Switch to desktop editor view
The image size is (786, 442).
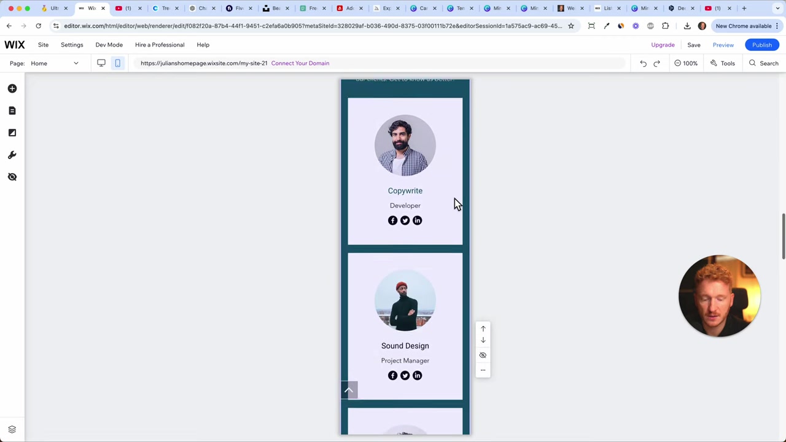click(101, 63)
